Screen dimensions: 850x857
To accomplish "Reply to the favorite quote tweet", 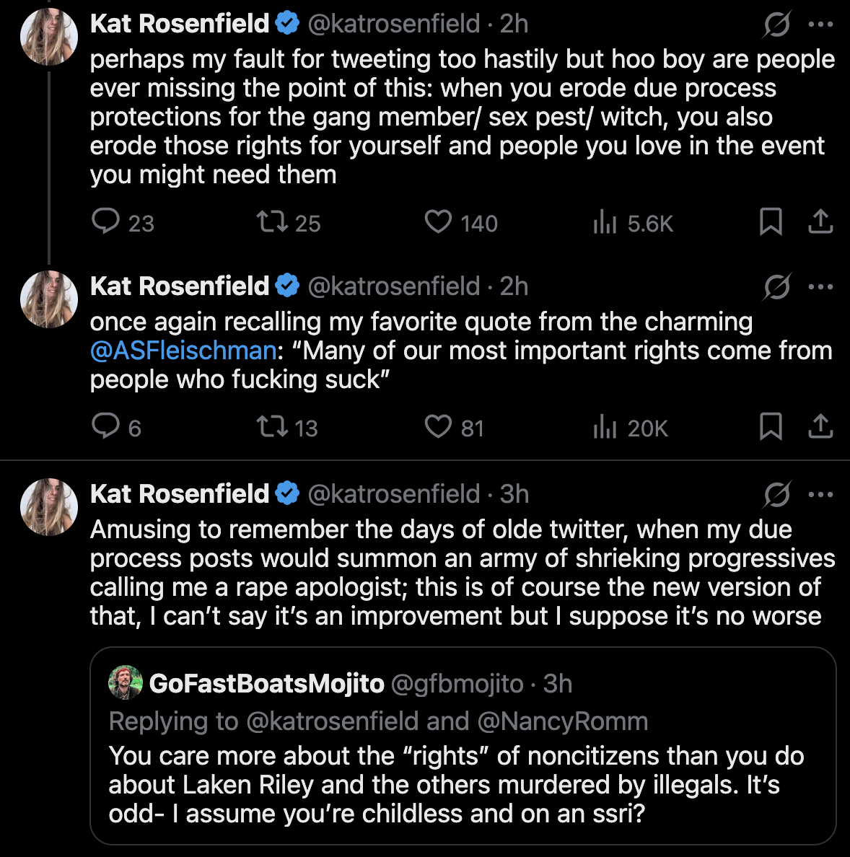I will point(106,426).
